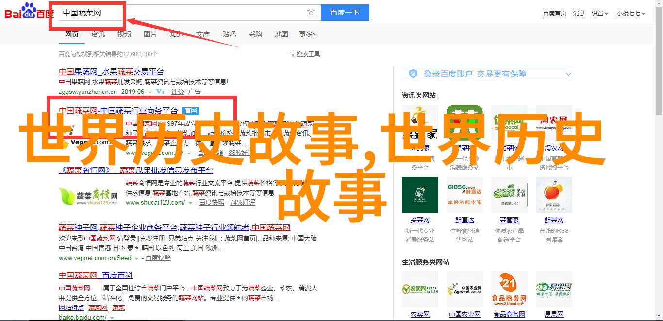The width and height of the screenshot is (663, 321).
Task: Open the 买菜网 green logo thumbnail
Action: pyautogui.click(x=420, y=195)
